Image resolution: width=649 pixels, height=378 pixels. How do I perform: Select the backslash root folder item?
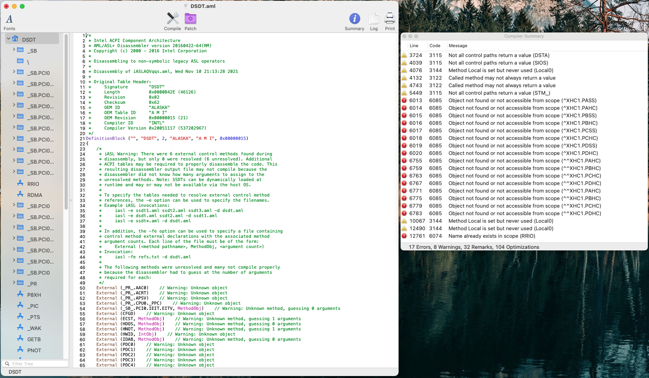tap(28, 62)
